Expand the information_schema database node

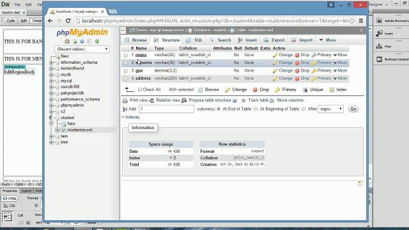coord(51,63)
